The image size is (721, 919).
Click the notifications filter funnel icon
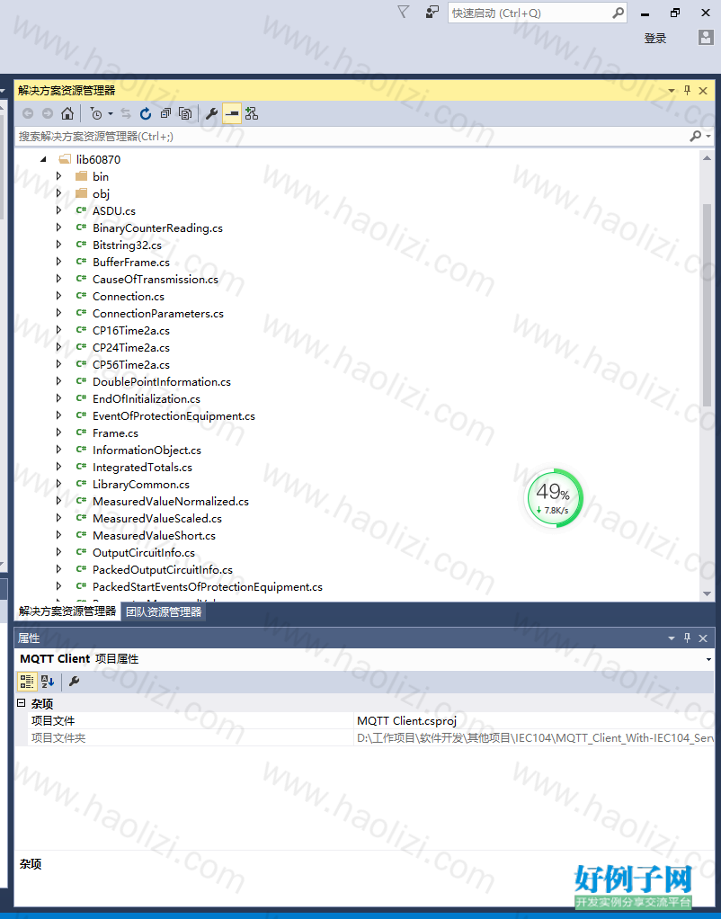coord(404,12)
